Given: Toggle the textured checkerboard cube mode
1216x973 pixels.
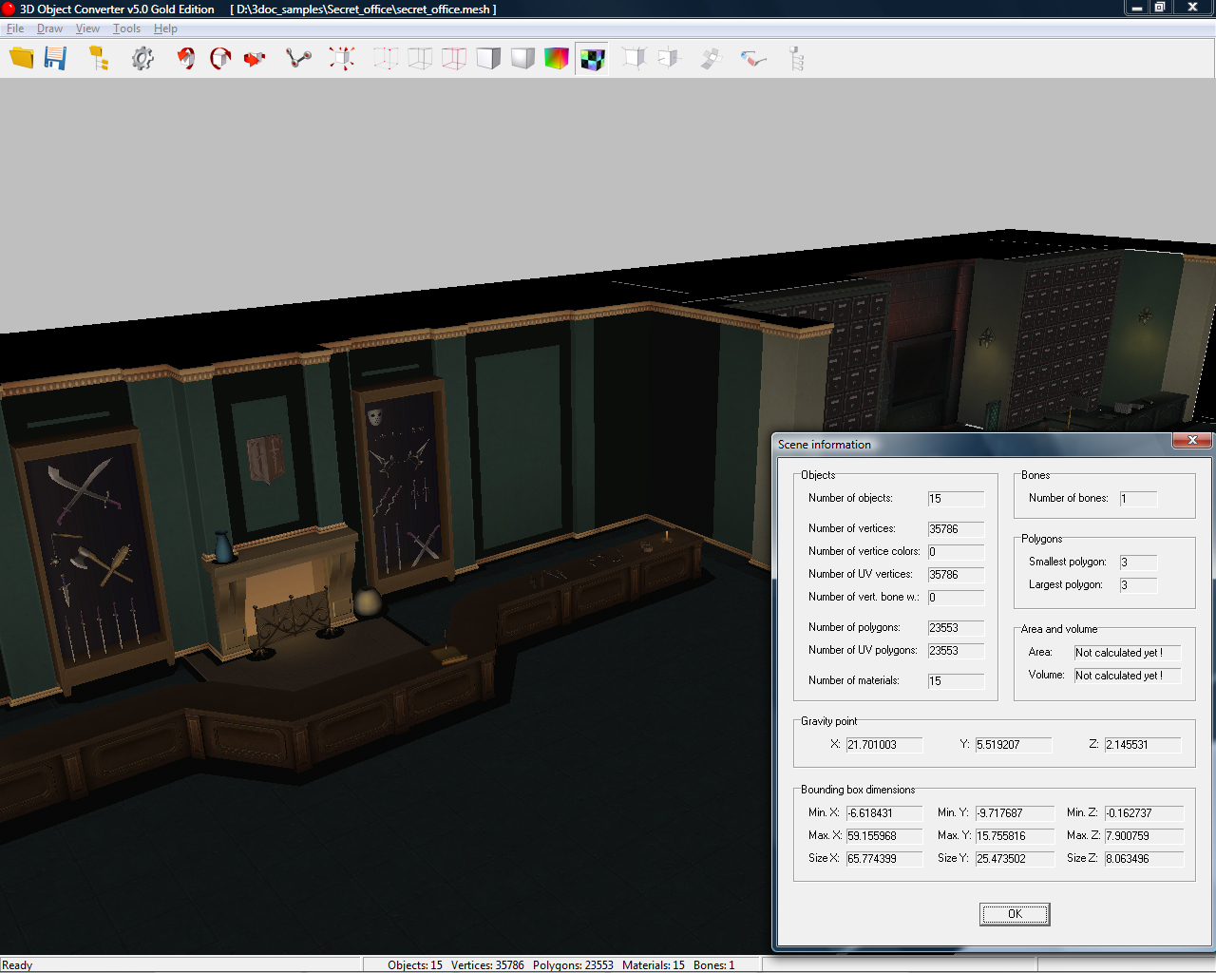Looking at the screenshot, I should [592, 59].
